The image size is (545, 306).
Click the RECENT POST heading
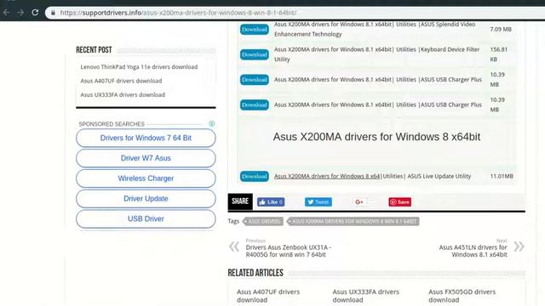[94, 50]
